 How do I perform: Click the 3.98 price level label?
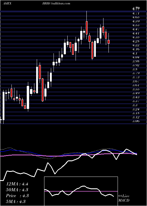click(x=136, y=61)
